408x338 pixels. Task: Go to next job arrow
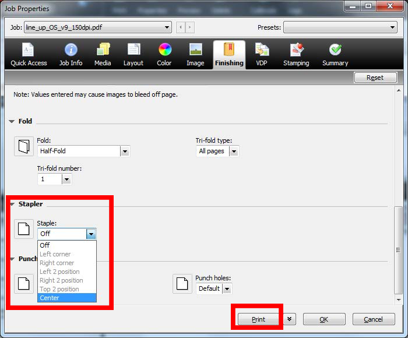(190, 27)
